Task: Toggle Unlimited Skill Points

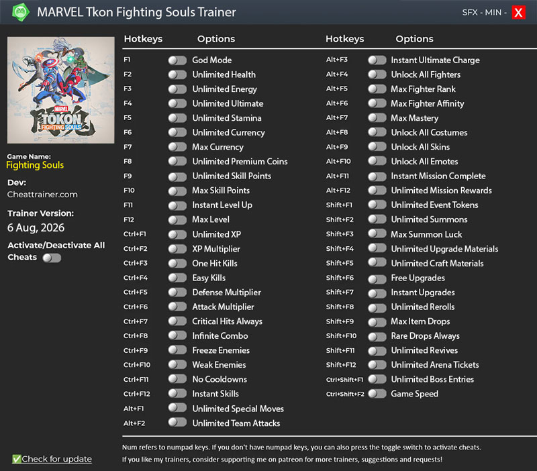Action: tap(177, 176)
